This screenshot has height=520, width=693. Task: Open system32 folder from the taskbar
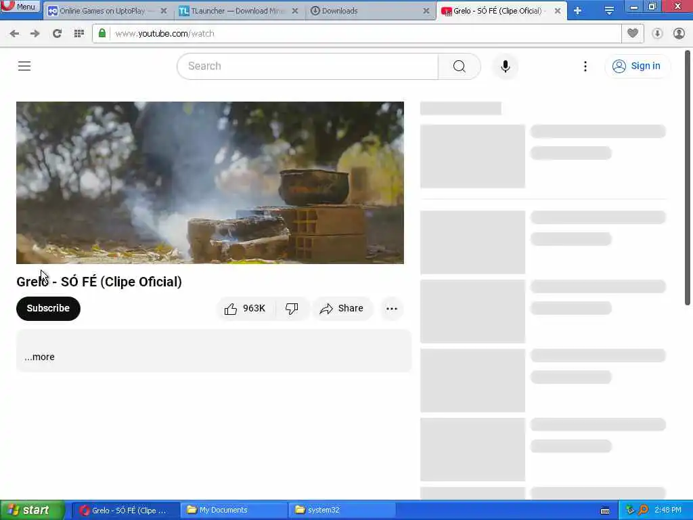tap(342, 511)
